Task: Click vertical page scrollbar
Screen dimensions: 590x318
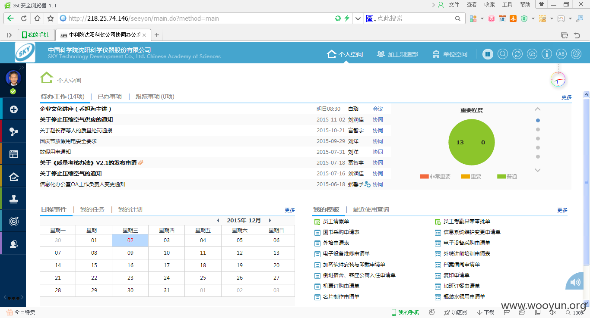Action: (586, 181)
